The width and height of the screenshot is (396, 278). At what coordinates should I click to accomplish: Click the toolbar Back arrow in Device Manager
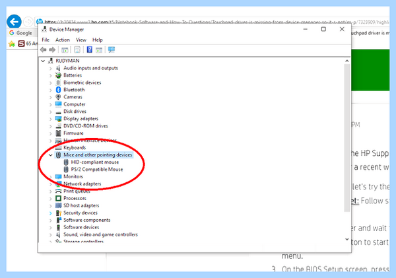click(x=43, y=50)
